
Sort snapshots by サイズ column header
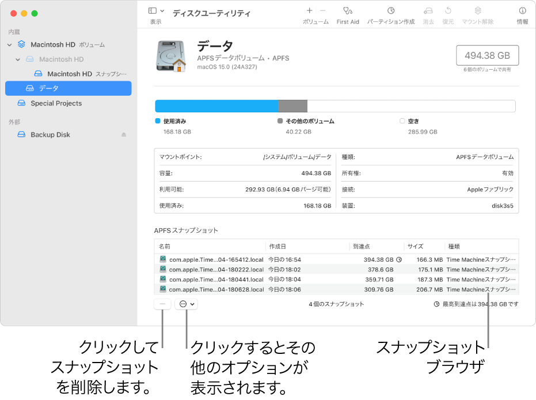(x=423, y=246)
